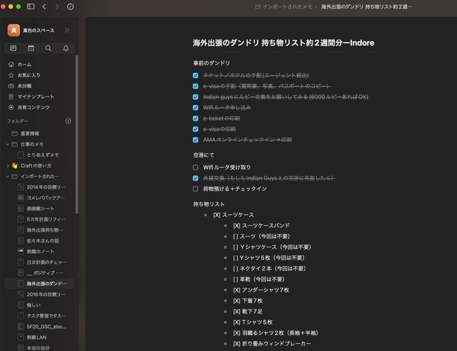Expand the Craftの使い方 folder
The image size is (457, 351).
point(7,166)
